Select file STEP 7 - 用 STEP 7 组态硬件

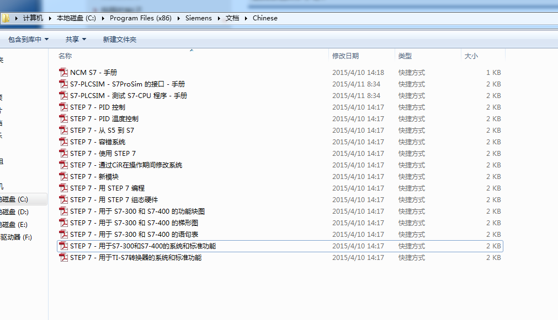pos(114,199)
